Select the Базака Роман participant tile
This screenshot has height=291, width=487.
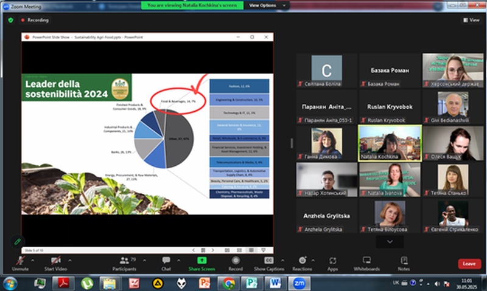[x=390, y=70]
